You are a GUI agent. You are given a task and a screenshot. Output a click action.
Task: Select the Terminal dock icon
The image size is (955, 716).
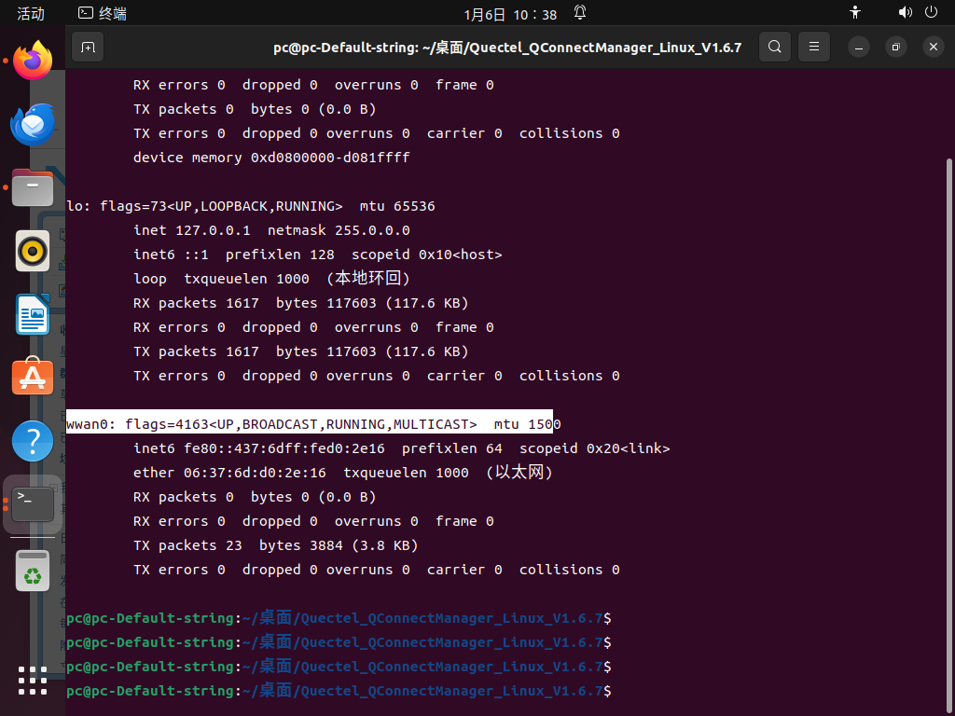[33, 504]
